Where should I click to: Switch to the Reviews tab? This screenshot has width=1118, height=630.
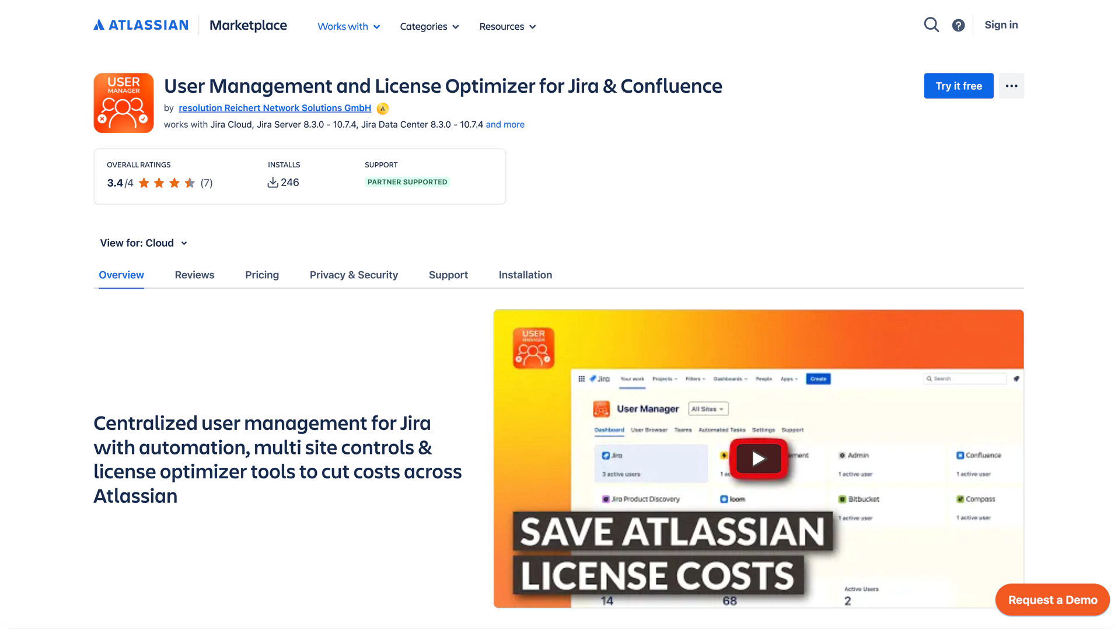pyautogui.click(x=194, y=275)
